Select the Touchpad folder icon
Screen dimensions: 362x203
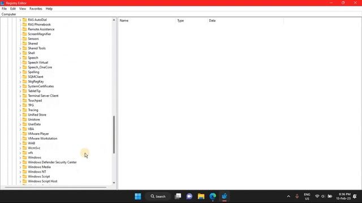[25, 100]
